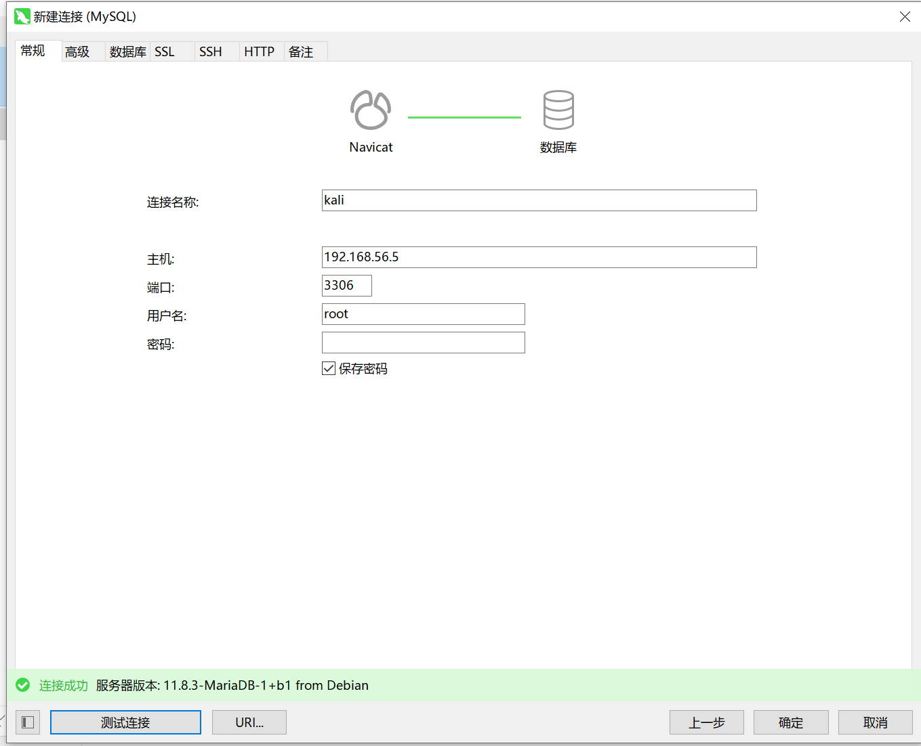Click the 用户名 field containing root
The image size is (921, 746).
tap(423, 314)
